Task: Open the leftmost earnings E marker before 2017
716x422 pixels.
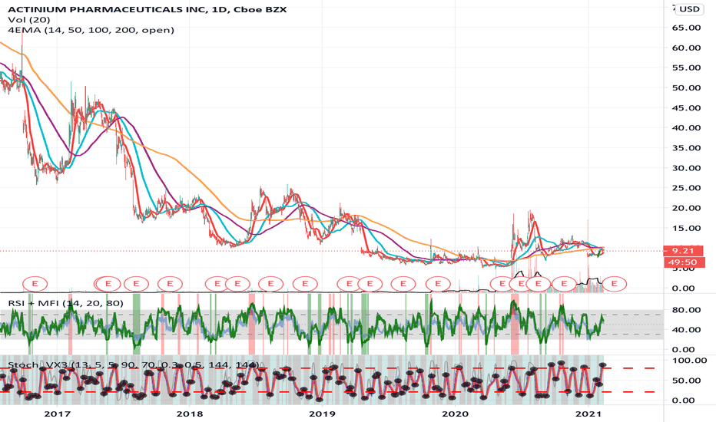Action: pyautogui.click(x=35, y=284)
